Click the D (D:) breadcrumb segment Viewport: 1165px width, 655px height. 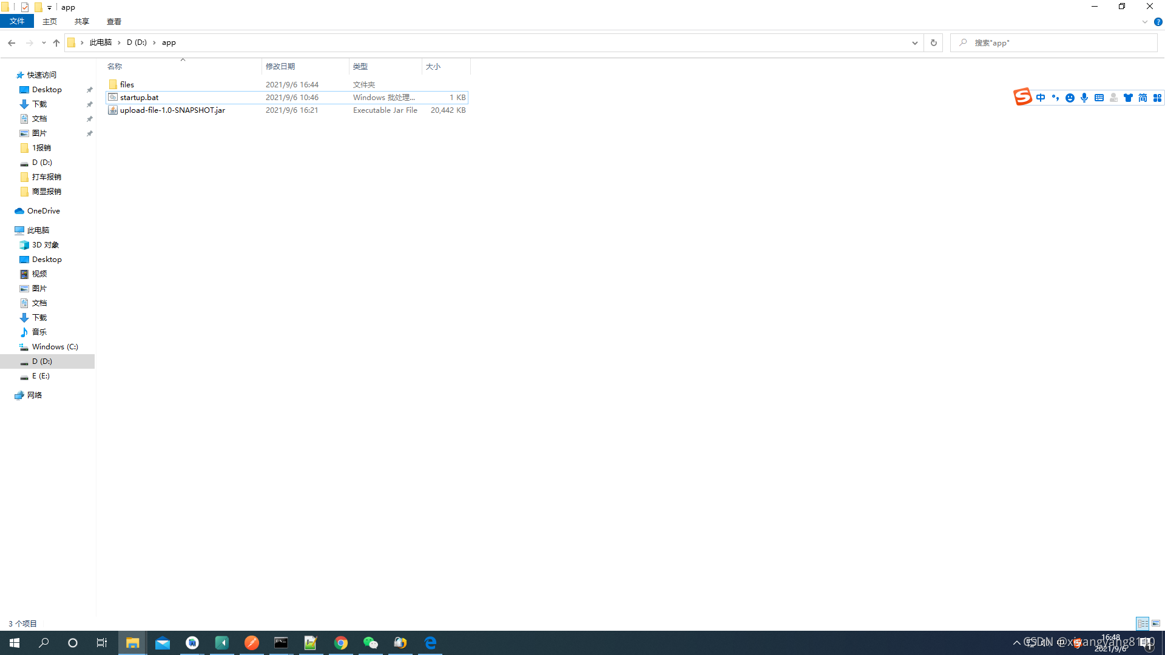click(x=137, y=42)
